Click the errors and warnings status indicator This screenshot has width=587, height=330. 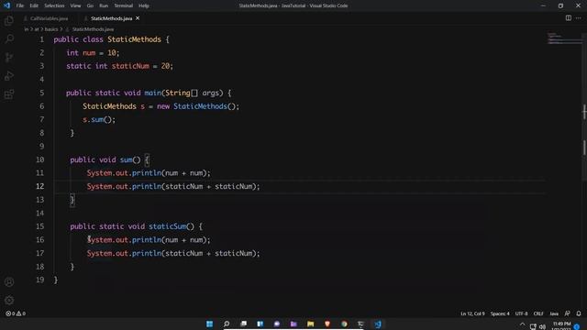[x=16, y=313]
